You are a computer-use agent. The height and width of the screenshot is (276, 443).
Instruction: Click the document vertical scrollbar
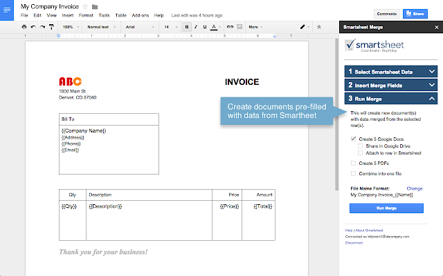pyautogui.click(x=337, y=115)
